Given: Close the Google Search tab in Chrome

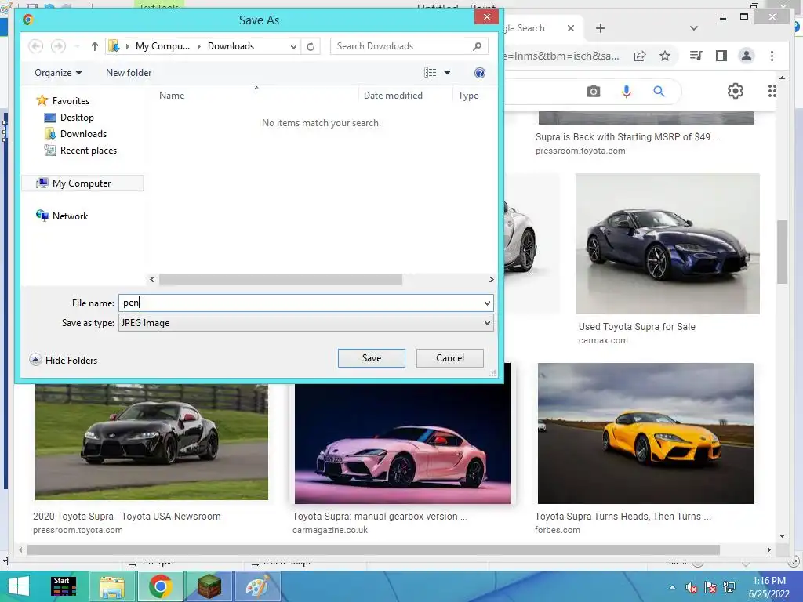Looking at the screenshot, I should [571, 28].
